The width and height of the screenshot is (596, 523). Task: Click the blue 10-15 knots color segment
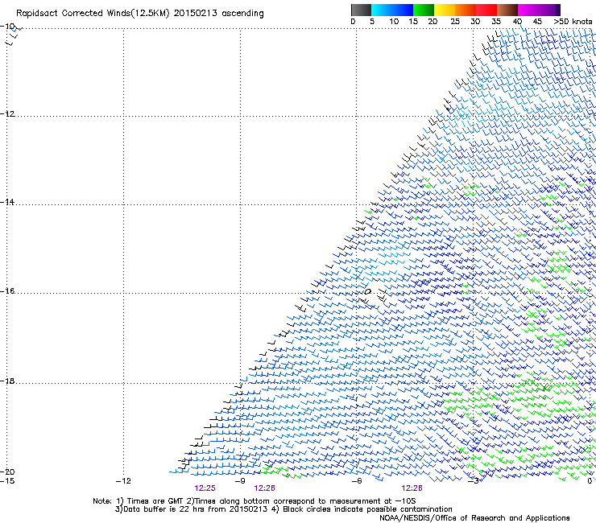click(x=402, y=10)
